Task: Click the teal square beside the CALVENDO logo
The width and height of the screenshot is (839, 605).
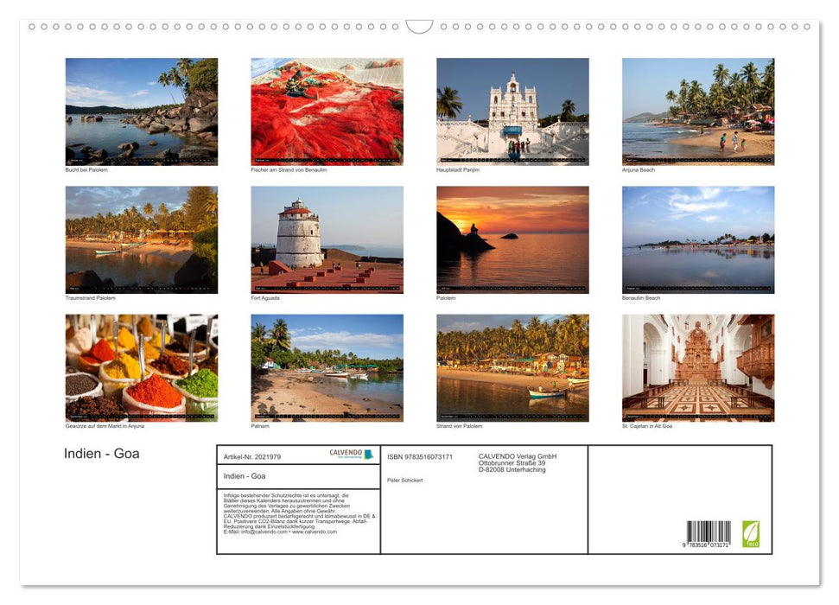Action: (x=368, y=453)
